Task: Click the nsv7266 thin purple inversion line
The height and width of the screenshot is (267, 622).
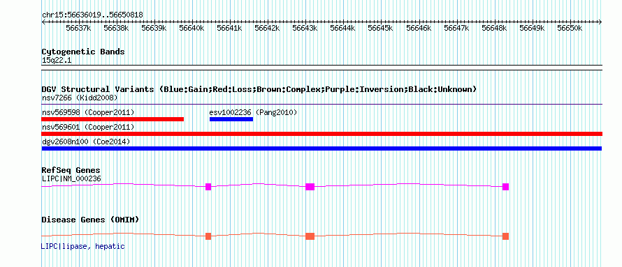Action: coord(322,104)
